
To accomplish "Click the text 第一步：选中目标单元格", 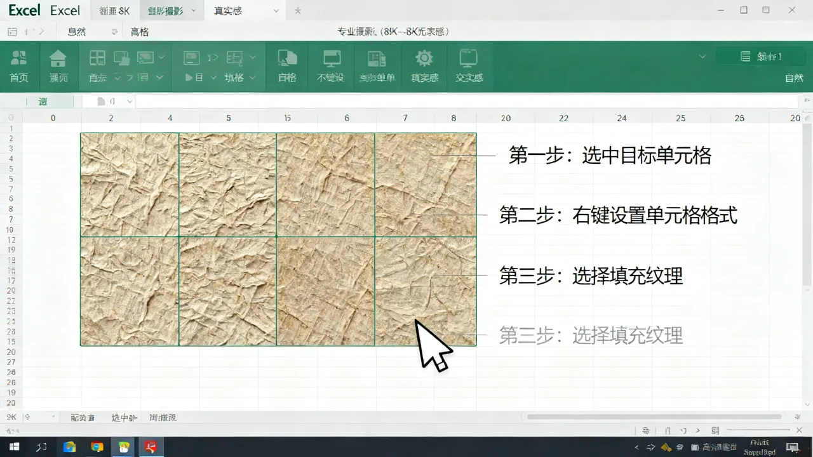I will [x=610, y=156].
